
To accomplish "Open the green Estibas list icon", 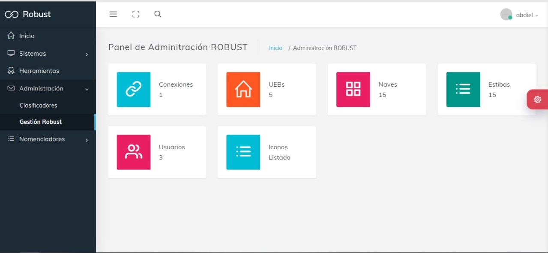I will coord(463,89).
